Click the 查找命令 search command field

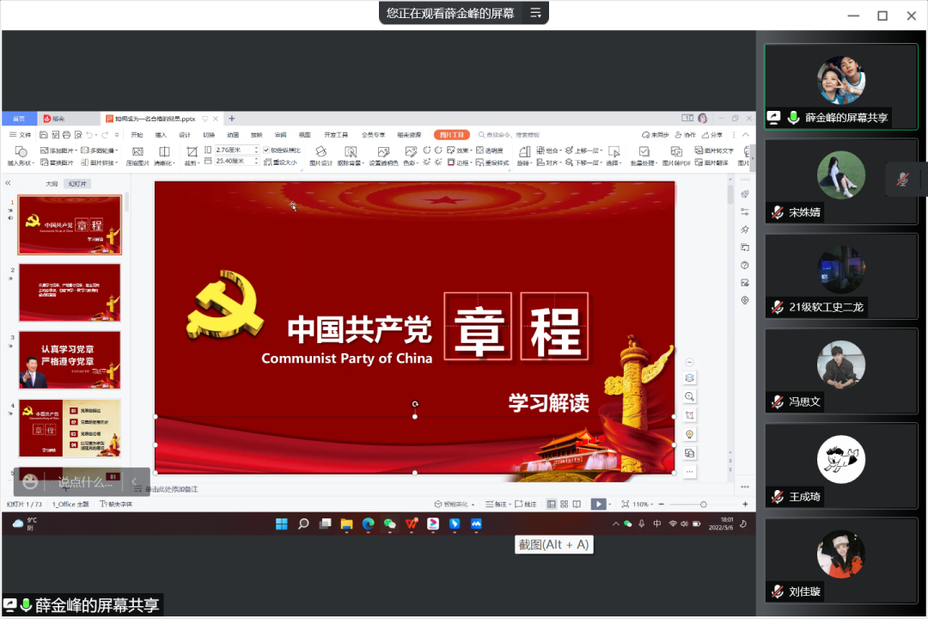[x=509, y=135]
